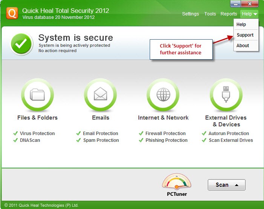Click the DNAScan green checkmark
Image resolution: width=264 pixels, height=209 pixels.
[x=15, y=140]
